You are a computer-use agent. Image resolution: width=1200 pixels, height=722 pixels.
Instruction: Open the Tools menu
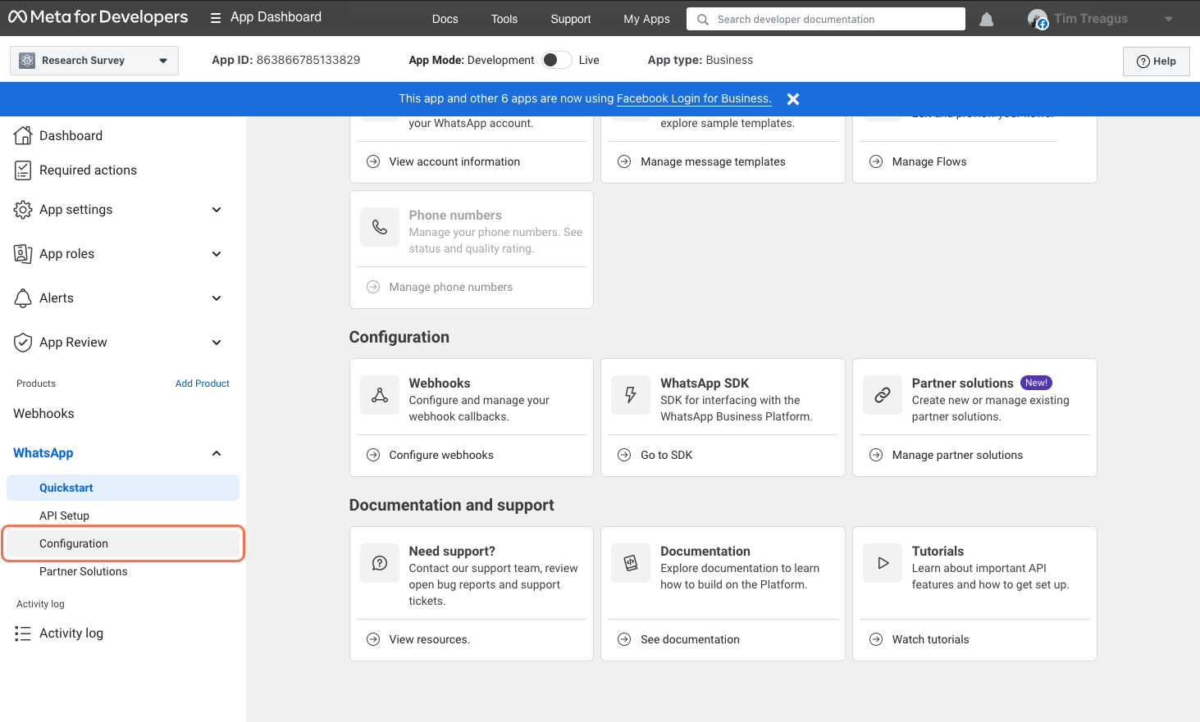click(504, 19)
